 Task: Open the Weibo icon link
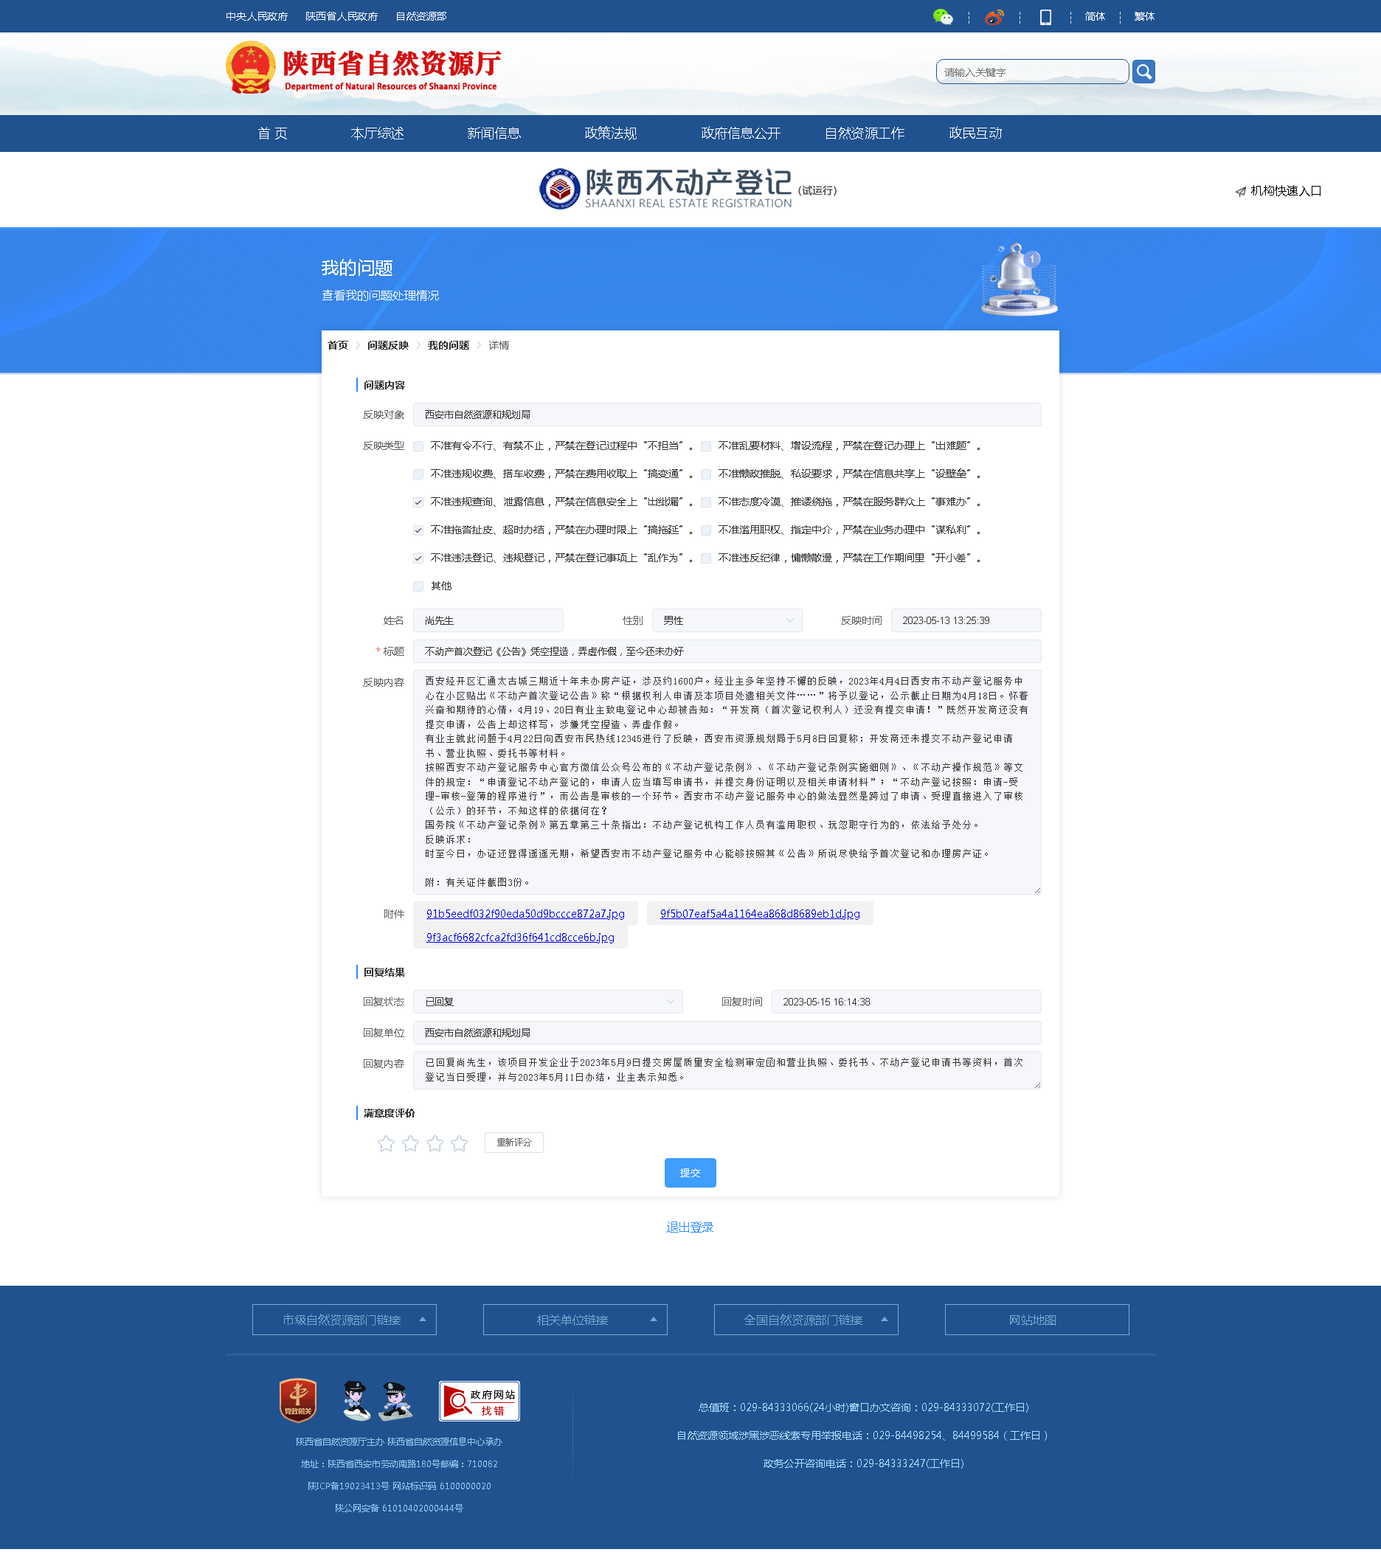[x=993, y=17]
